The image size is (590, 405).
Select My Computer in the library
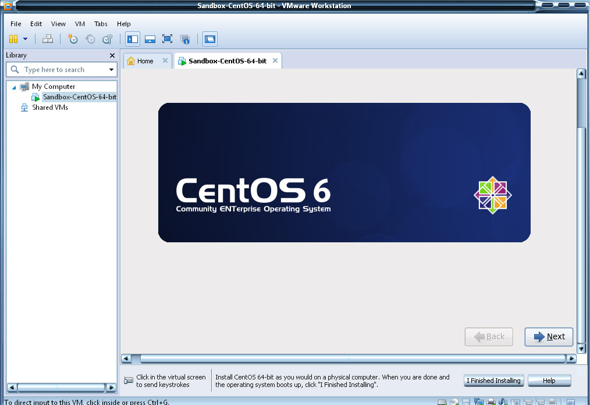54,87
